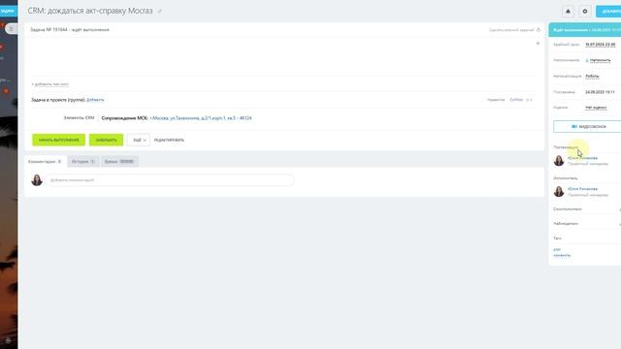Add task to favorites via star icon
The image size is (621, 349).
coord(538,43)
